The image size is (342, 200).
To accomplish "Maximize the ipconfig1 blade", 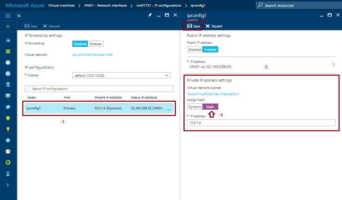I will (x=330, y=15).
